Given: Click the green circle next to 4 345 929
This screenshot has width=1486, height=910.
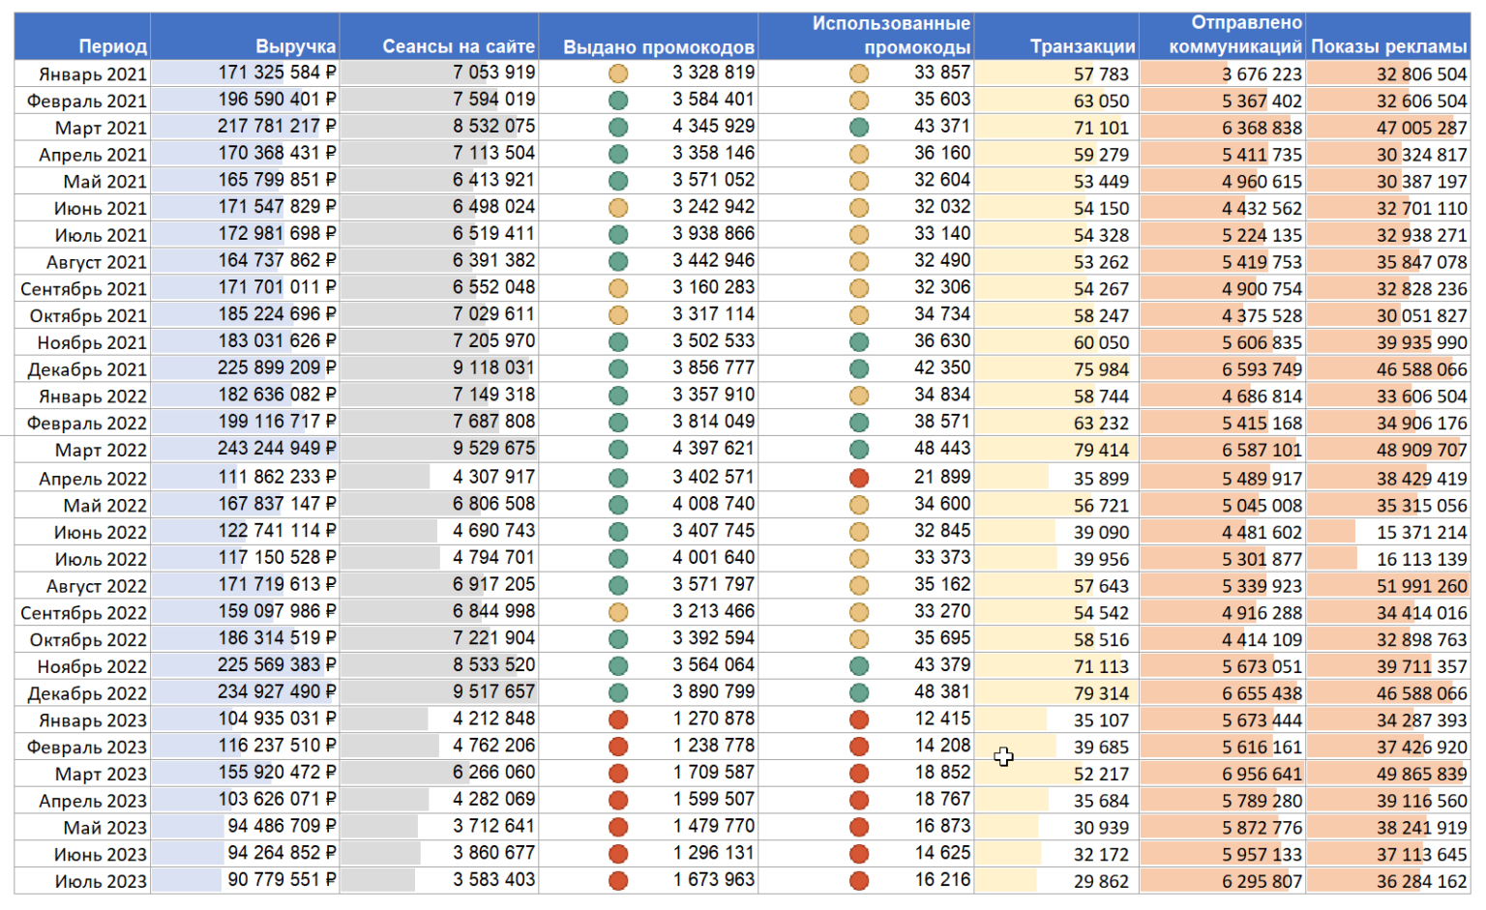Looking at the screenshot, I should (618, 127).
